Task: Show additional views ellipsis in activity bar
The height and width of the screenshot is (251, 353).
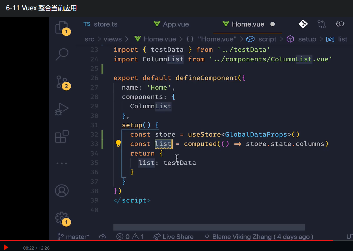Action: click(62, 163)
